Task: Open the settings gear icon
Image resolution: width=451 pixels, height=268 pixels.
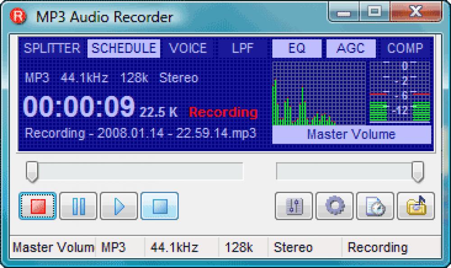Action: [334, 206]
